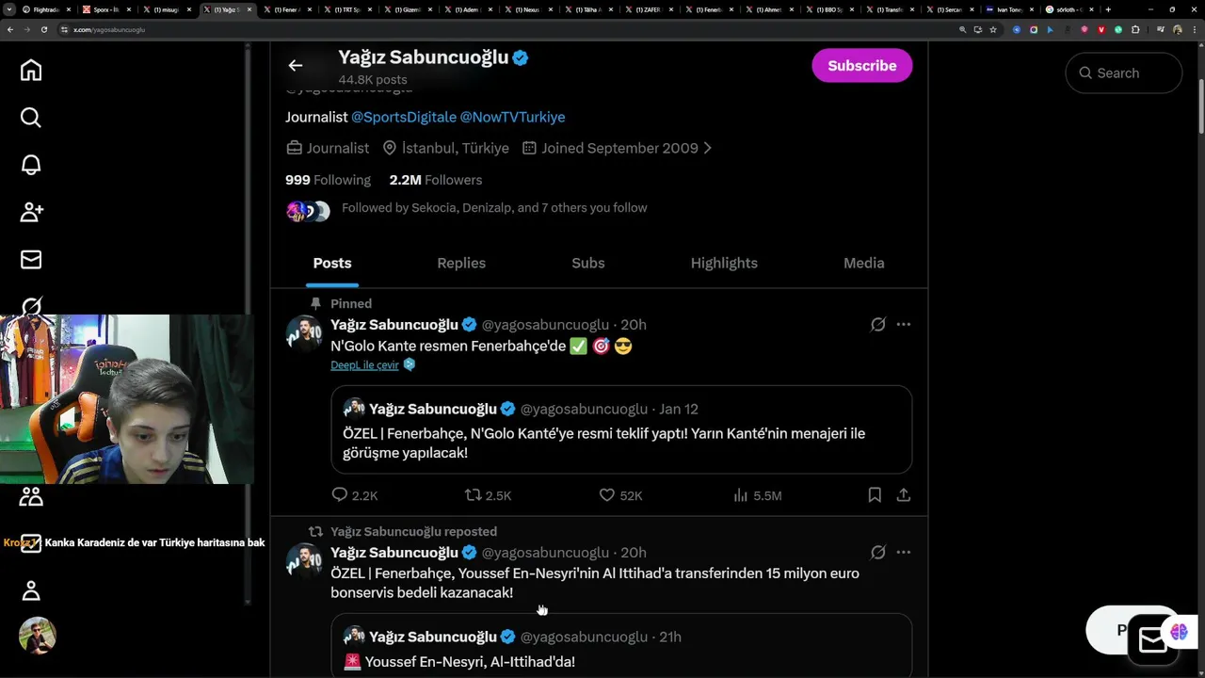This screenshot has width=1205, height=678.
Task: Switch to the Replies tab
Action: click(x=461, y=264)
